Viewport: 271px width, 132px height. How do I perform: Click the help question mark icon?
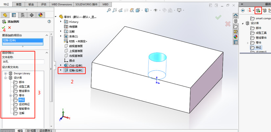pyautogui.click(x=49, y=22)
